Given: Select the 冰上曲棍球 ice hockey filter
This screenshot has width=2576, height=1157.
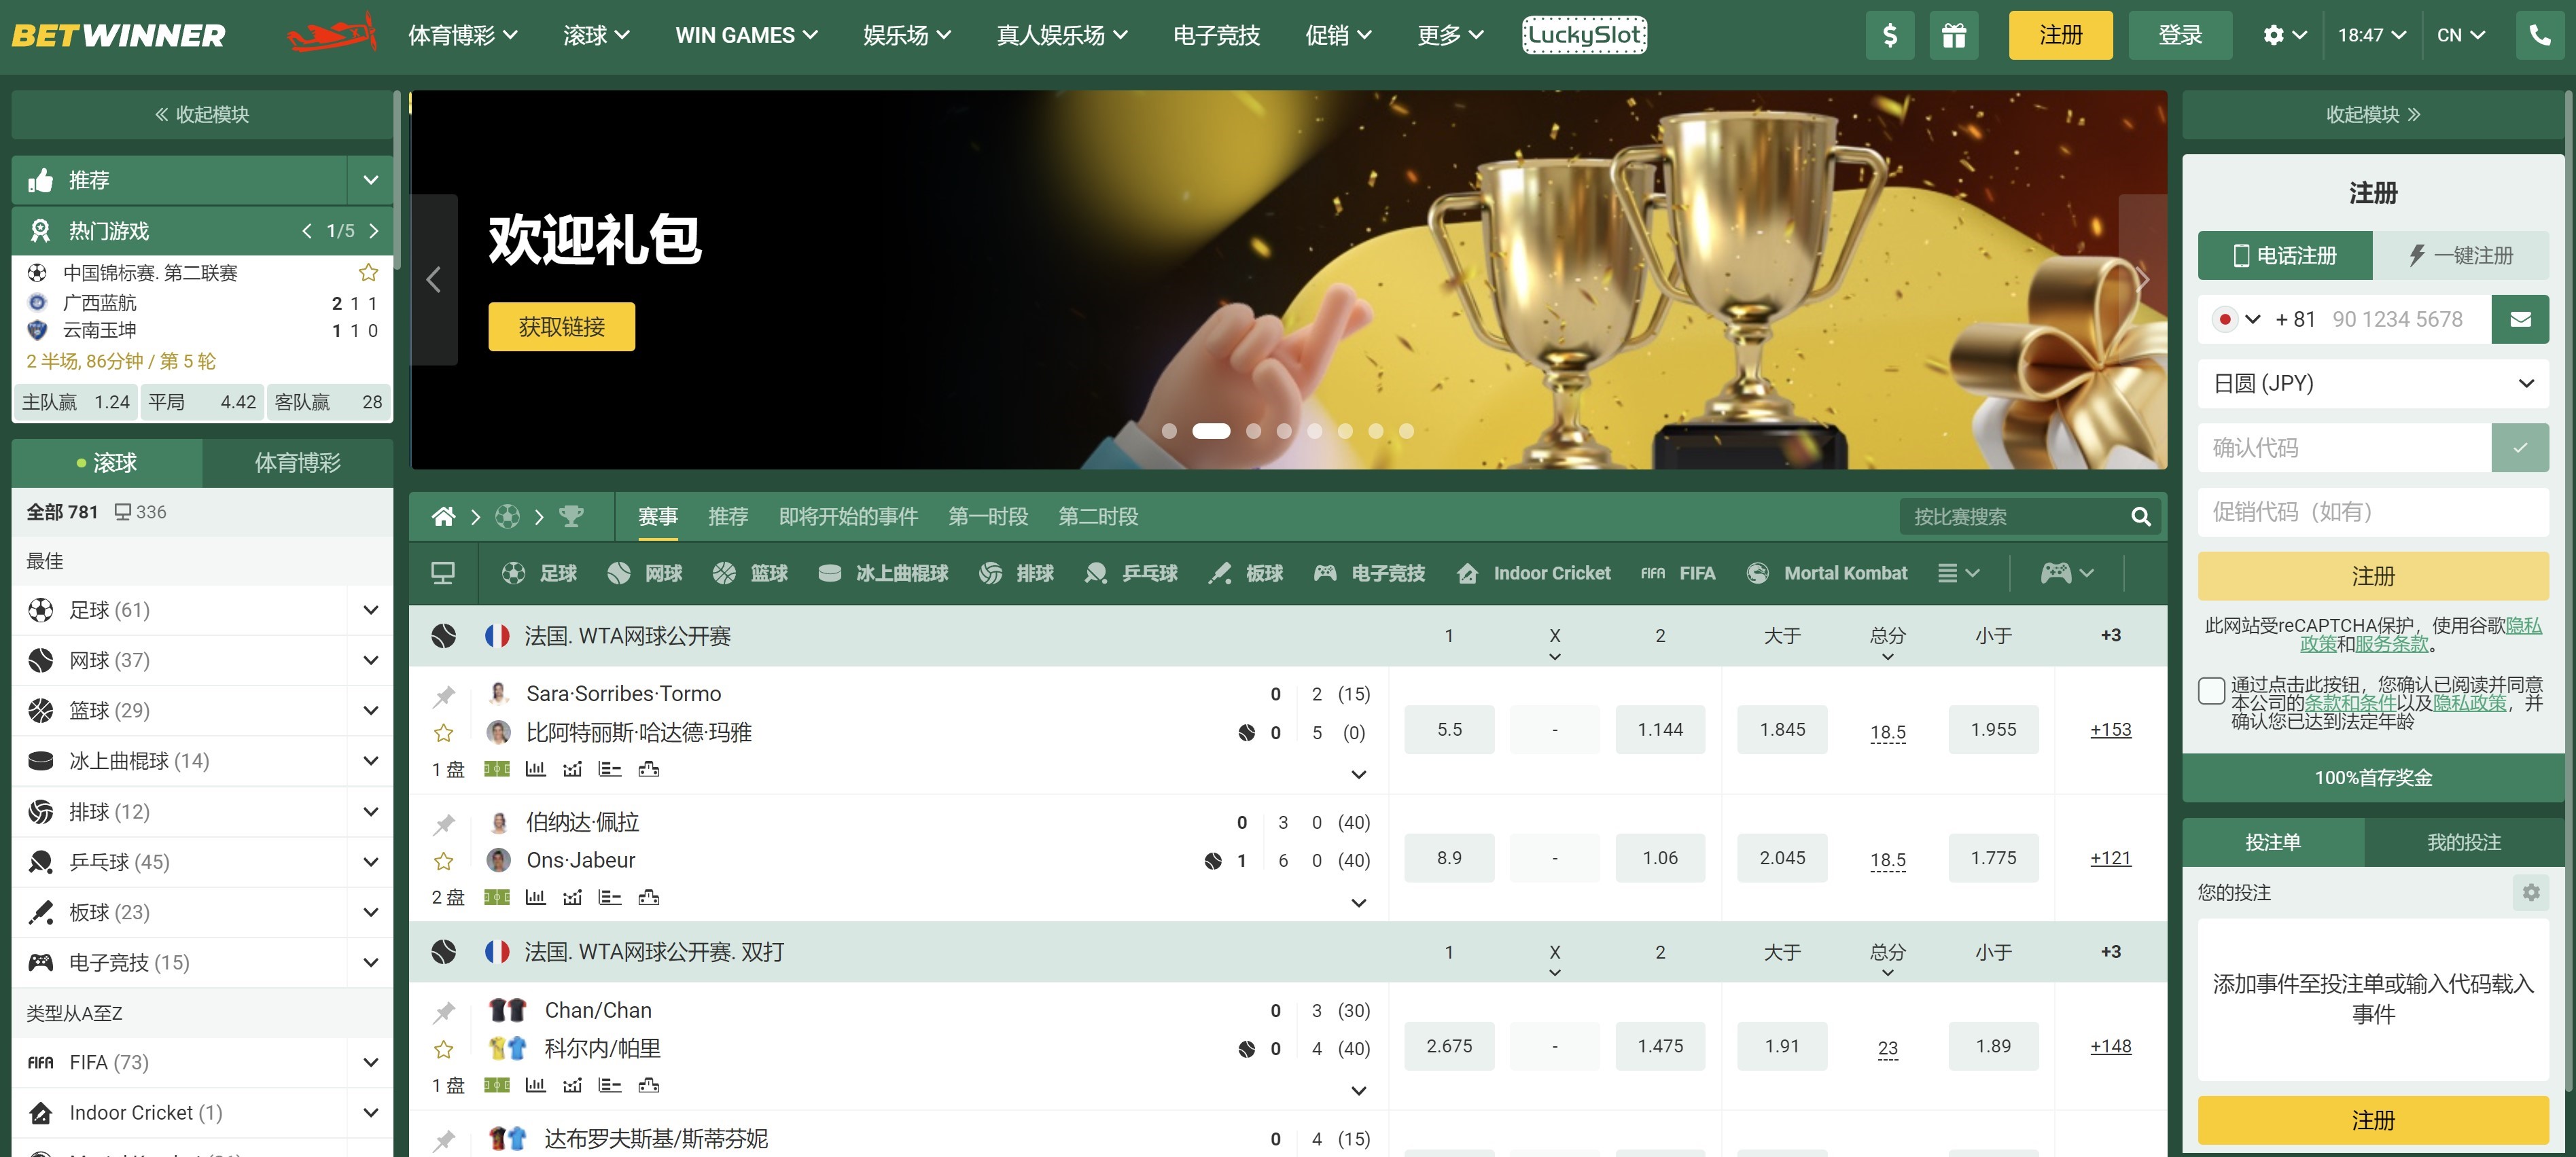Looking at the screenshot, I should [x=883, y=573].
